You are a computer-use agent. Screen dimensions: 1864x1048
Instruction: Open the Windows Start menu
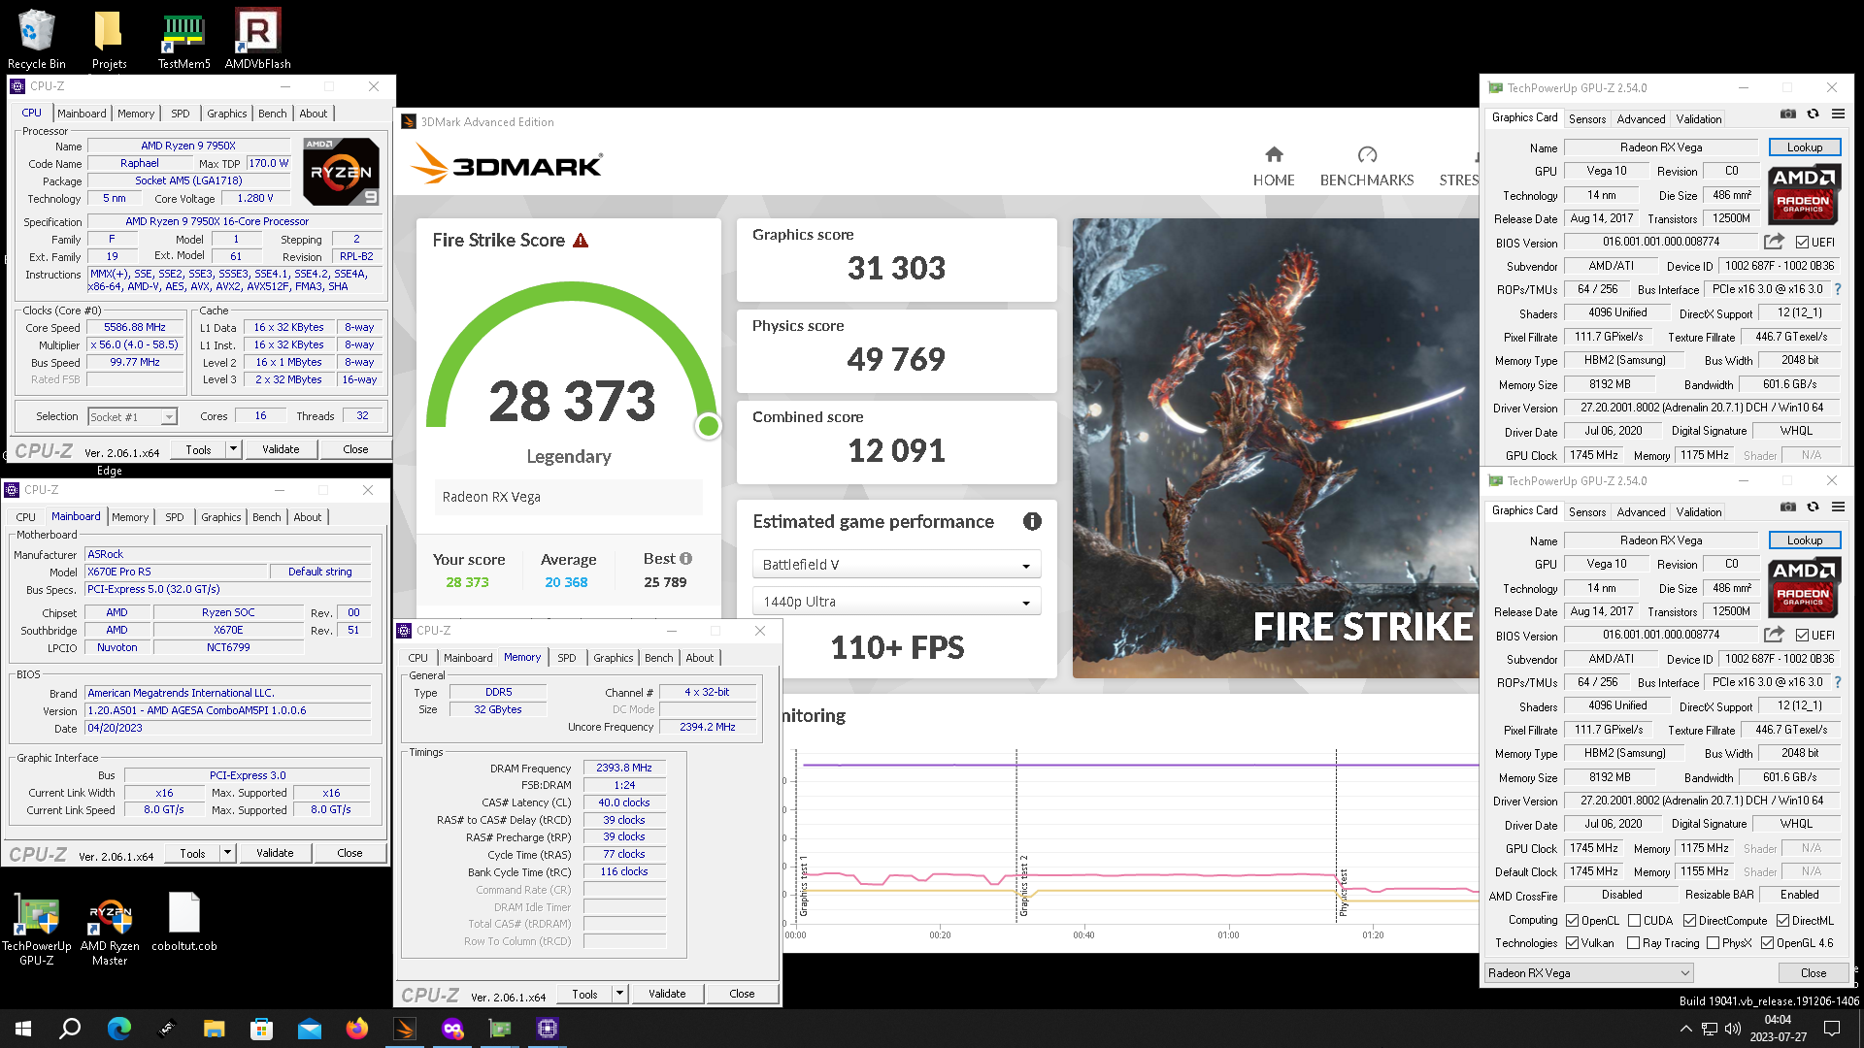tap(23, 1029)
